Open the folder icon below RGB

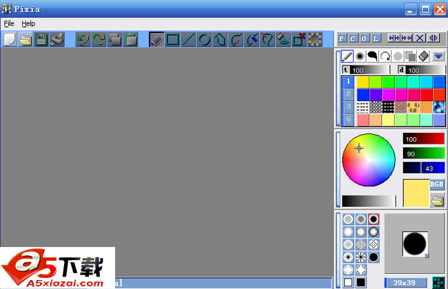[437, 200]
